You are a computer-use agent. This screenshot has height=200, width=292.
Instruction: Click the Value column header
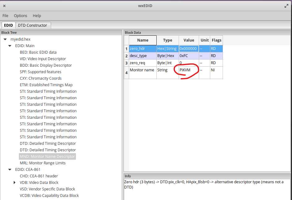point(189,40)
